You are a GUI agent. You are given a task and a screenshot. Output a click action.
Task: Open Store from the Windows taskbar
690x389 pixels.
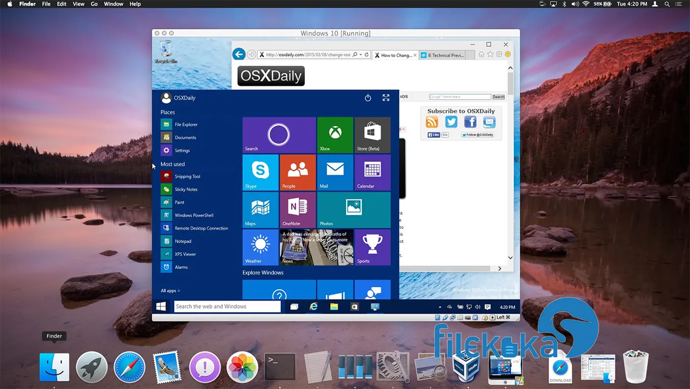coord(355,306)
